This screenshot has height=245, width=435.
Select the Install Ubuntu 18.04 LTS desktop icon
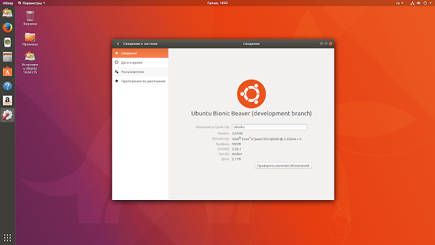click(30, 63)
